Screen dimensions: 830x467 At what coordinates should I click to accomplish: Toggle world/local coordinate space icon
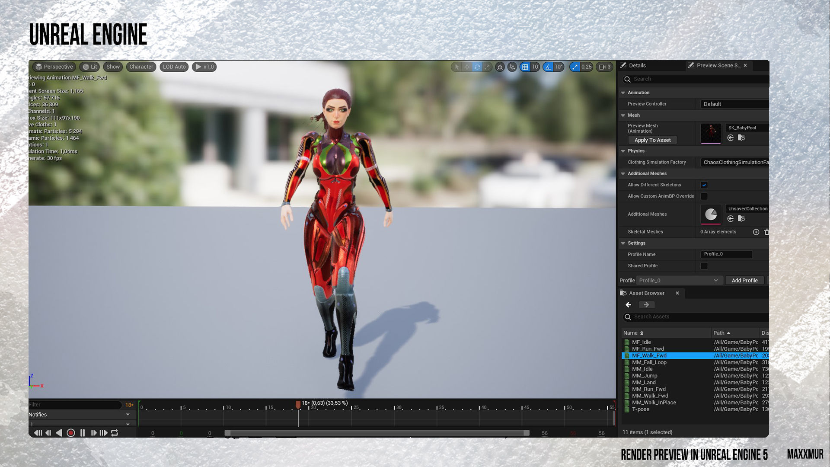pos(500,67)
